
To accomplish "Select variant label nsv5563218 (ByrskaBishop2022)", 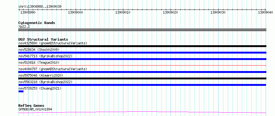I will pos(45,82).
